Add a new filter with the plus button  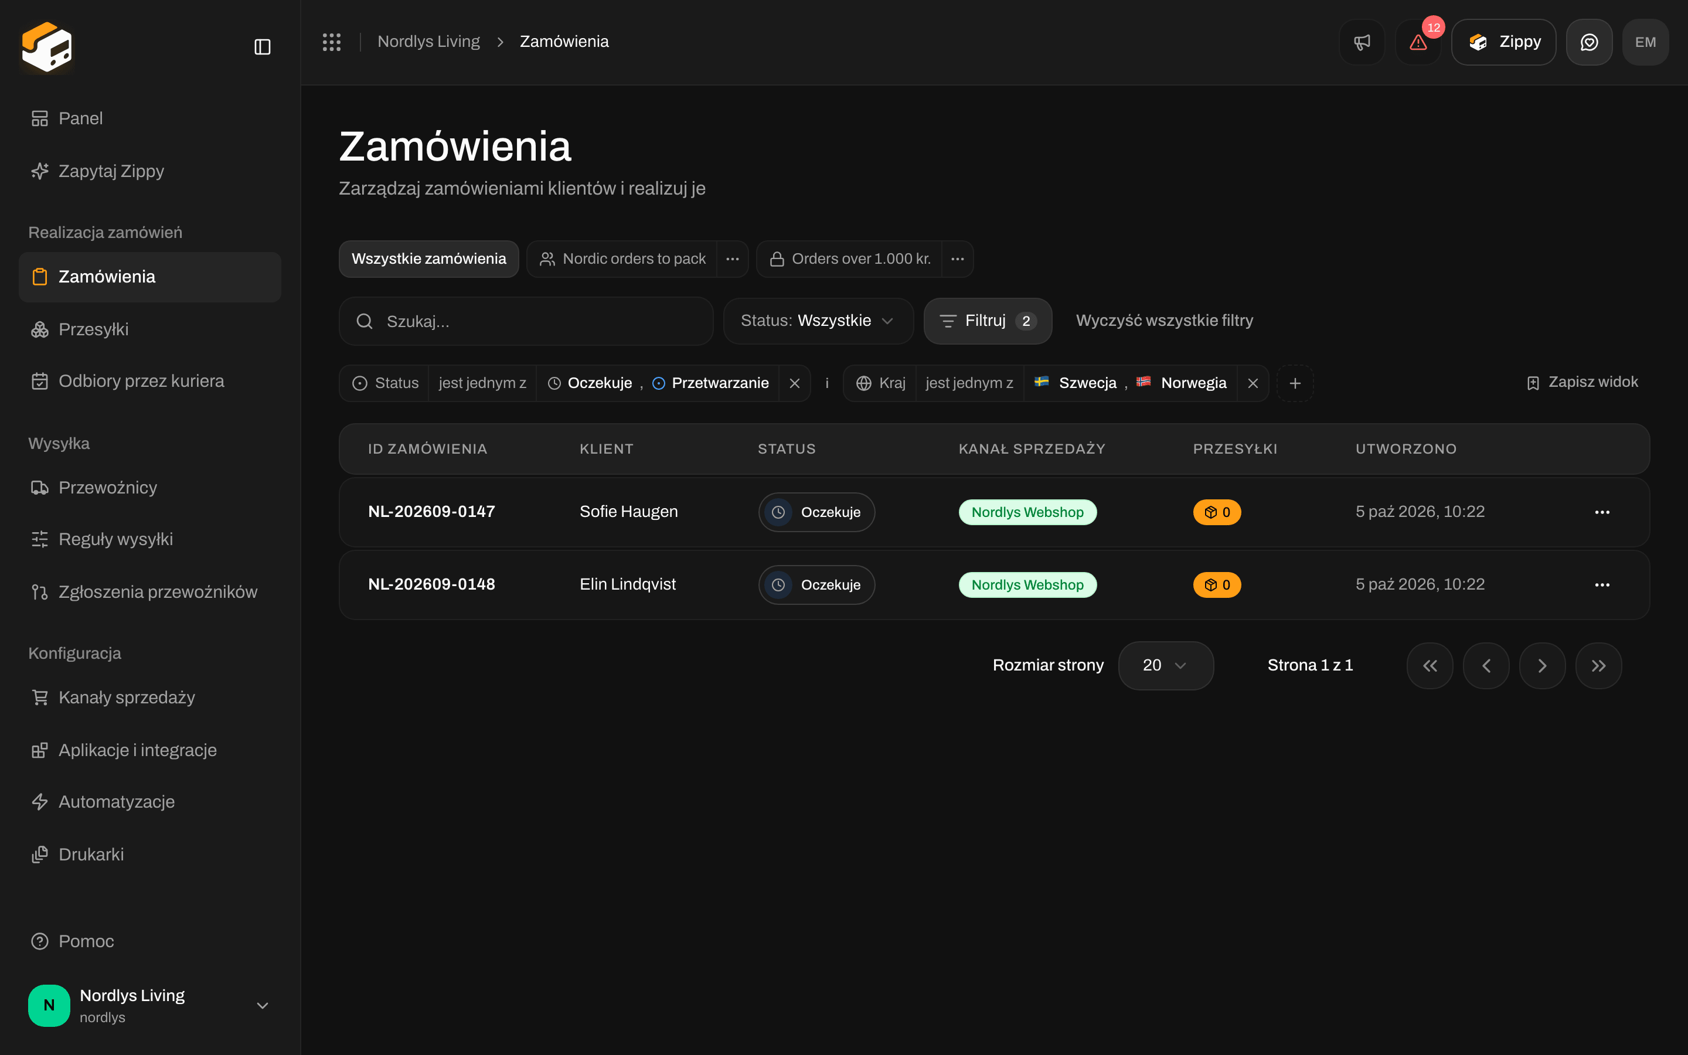pyautogui.click(x=1295, y=383)
